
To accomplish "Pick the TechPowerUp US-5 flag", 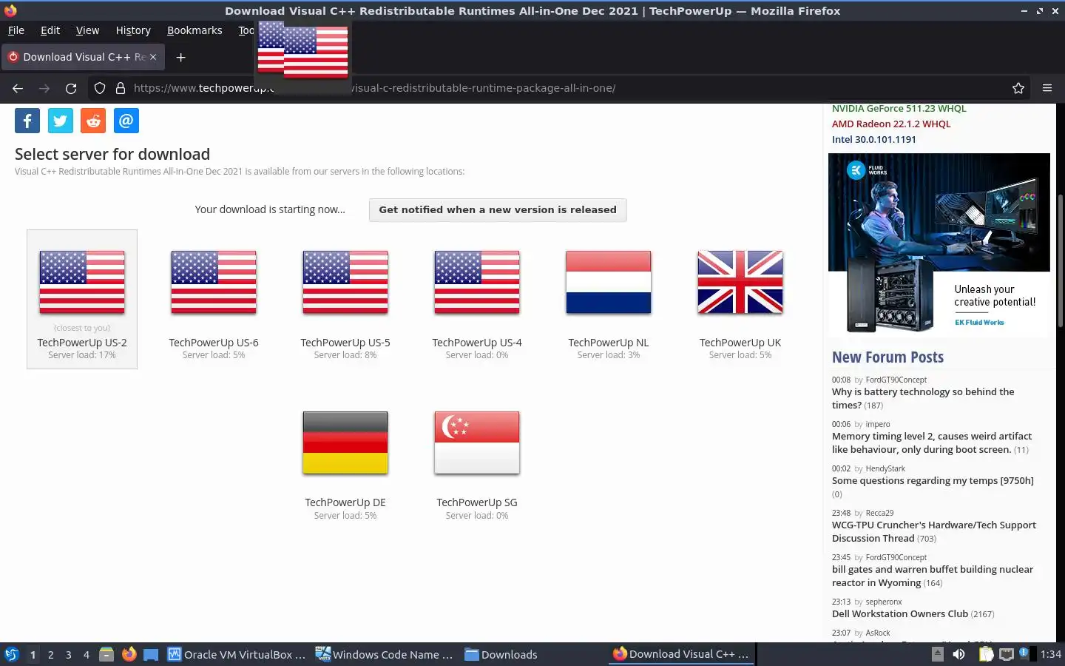I will pos(345,282).
